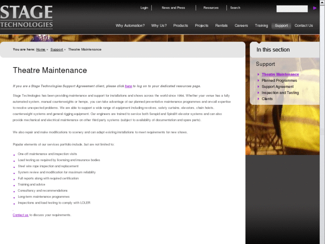The height and width of the screenshot is (244, 325).
Task: Open the Projects menu item
Action: coord(202,26)
